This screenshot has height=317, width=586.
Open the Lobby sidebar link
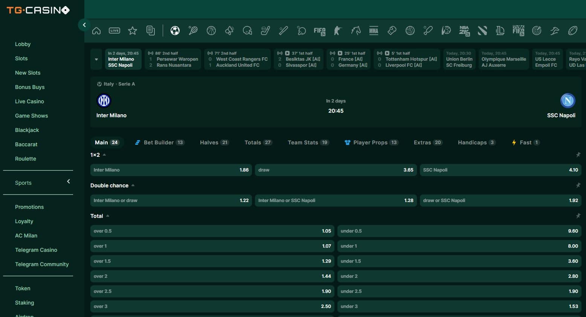pyautogui.click(x=23, y=44)
